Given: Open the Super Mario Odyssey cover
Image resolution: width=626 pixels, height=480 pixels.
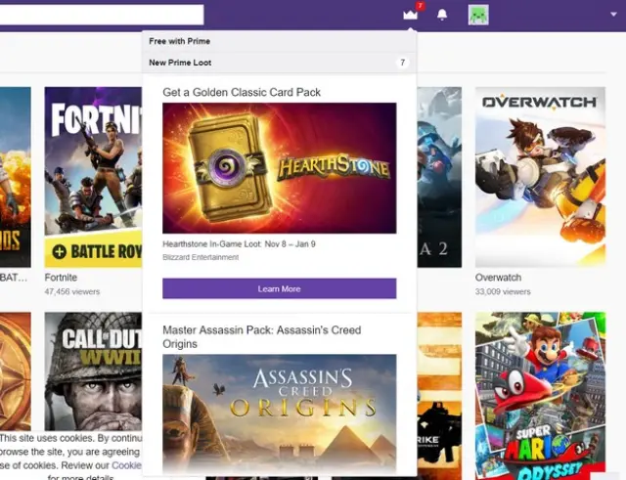Looking at the screenshot, I should tap(540, 396).
